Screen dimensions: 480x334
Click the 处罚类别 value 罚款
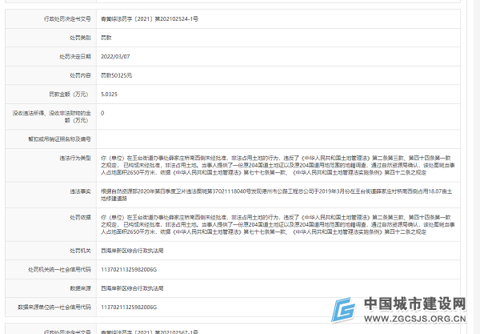[106, 38]
